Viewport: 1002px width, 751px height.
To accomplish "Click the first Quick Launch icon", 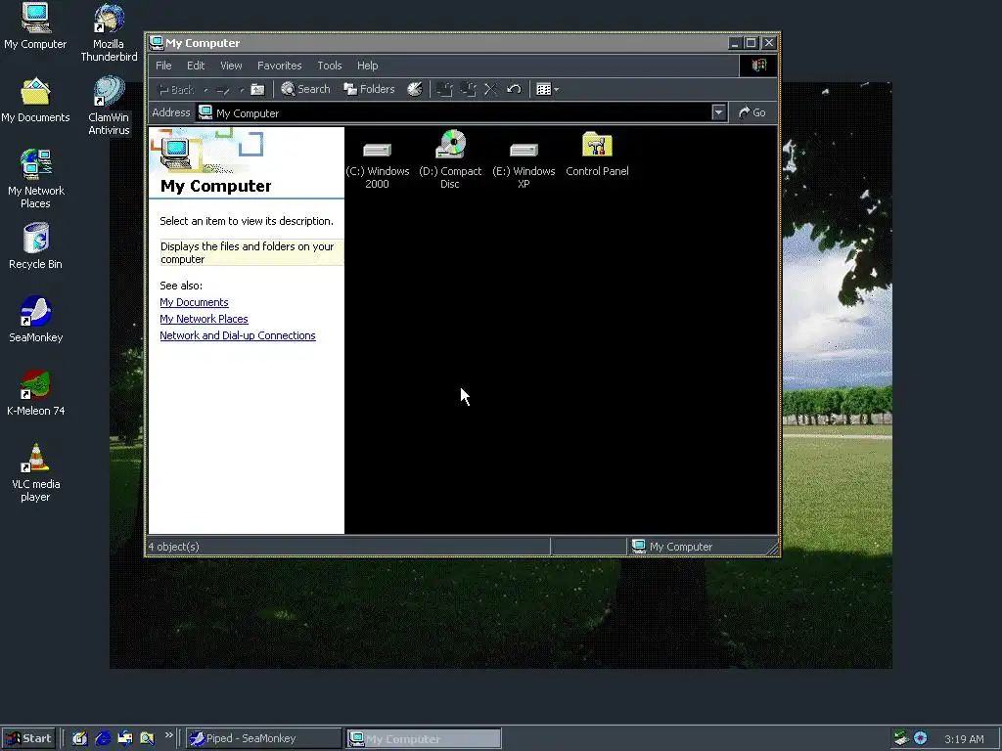I will pos(79,738).
